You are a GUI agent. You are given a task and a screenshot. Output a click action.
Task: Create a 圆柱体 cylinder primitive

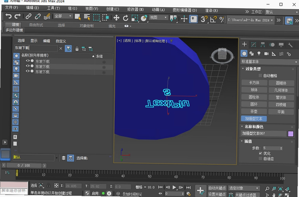pyautogui.click(x=254, y=97)
